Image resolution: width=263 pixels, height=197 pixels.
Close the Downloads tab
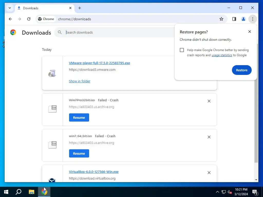(x=70, y=8)
